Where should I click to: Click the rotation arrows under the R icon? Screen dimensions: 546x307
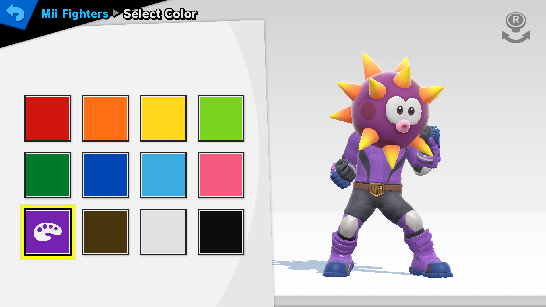[516, 37]
